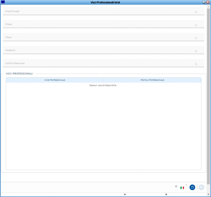Click the application logo in the title bar
211x197 pixels.
click(x=3, y=2)
